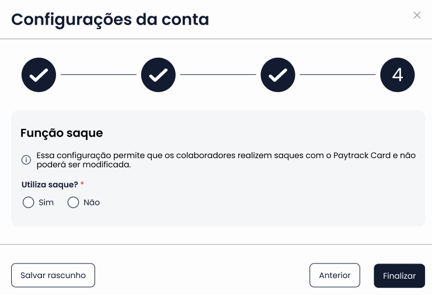The image size is (432, 295).
Task: Open the third completed step checkmark
Action: 278,75
